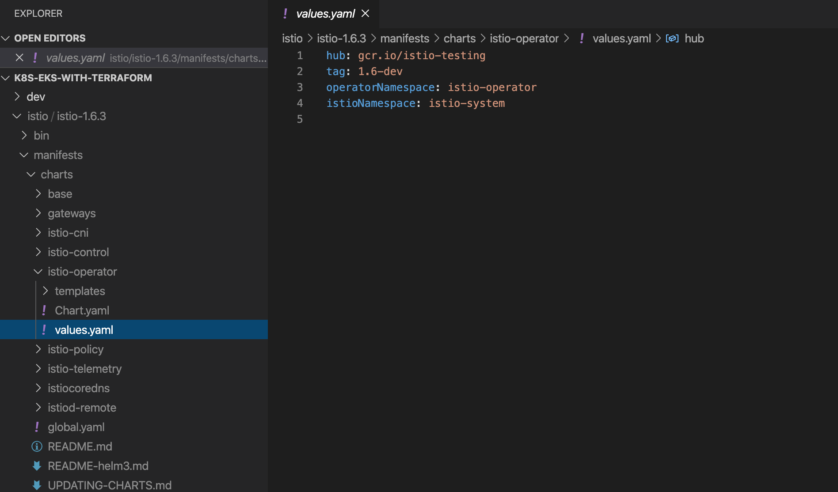Click the hub symbol icon in breadcrumb
The width and height of the screenshot is (838, 492).
click(x=672, y=39)
